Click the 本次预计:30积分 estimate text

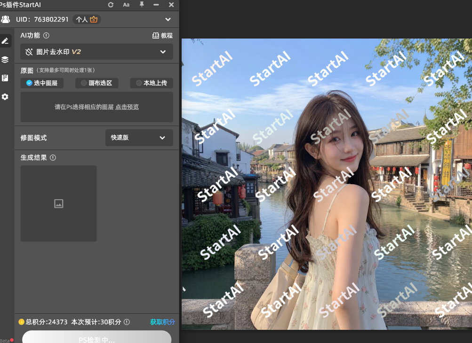[x=96, y=322]
